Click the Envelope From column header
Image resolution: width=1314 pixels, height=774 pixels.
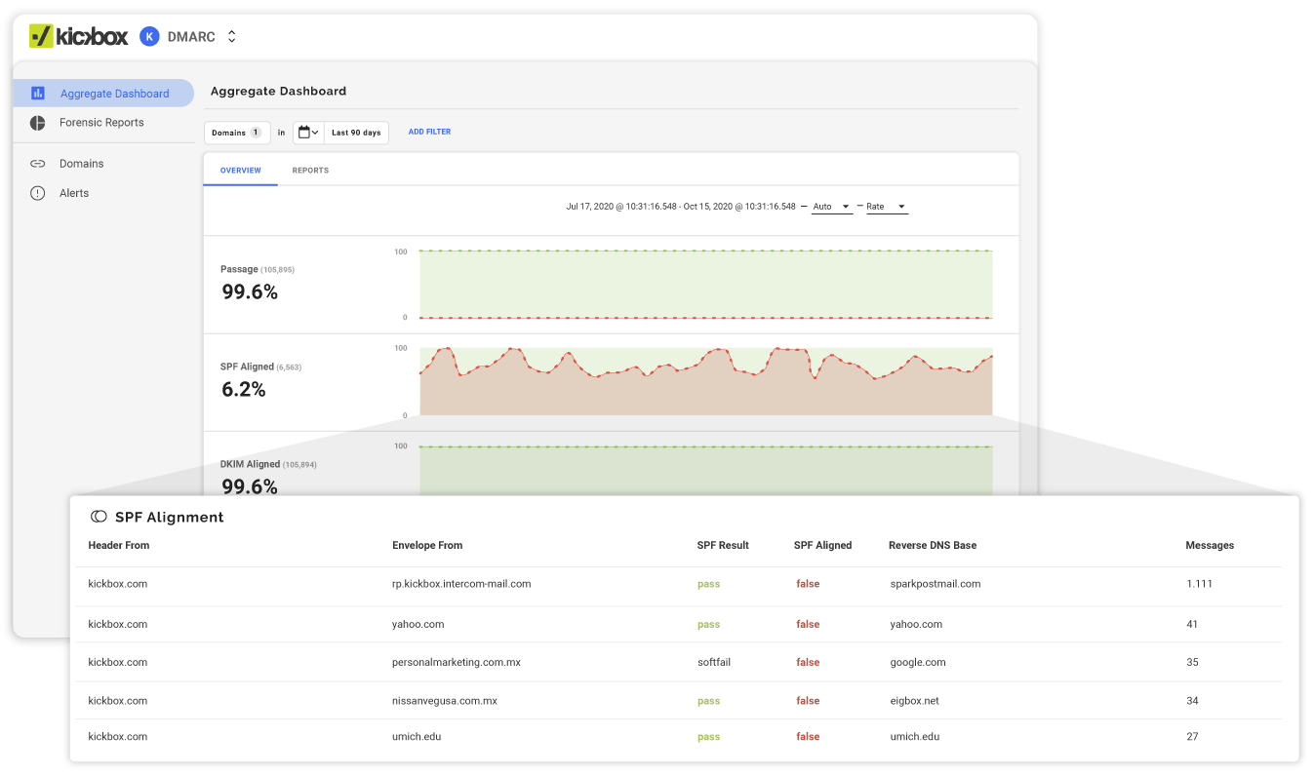coord(427,545)
